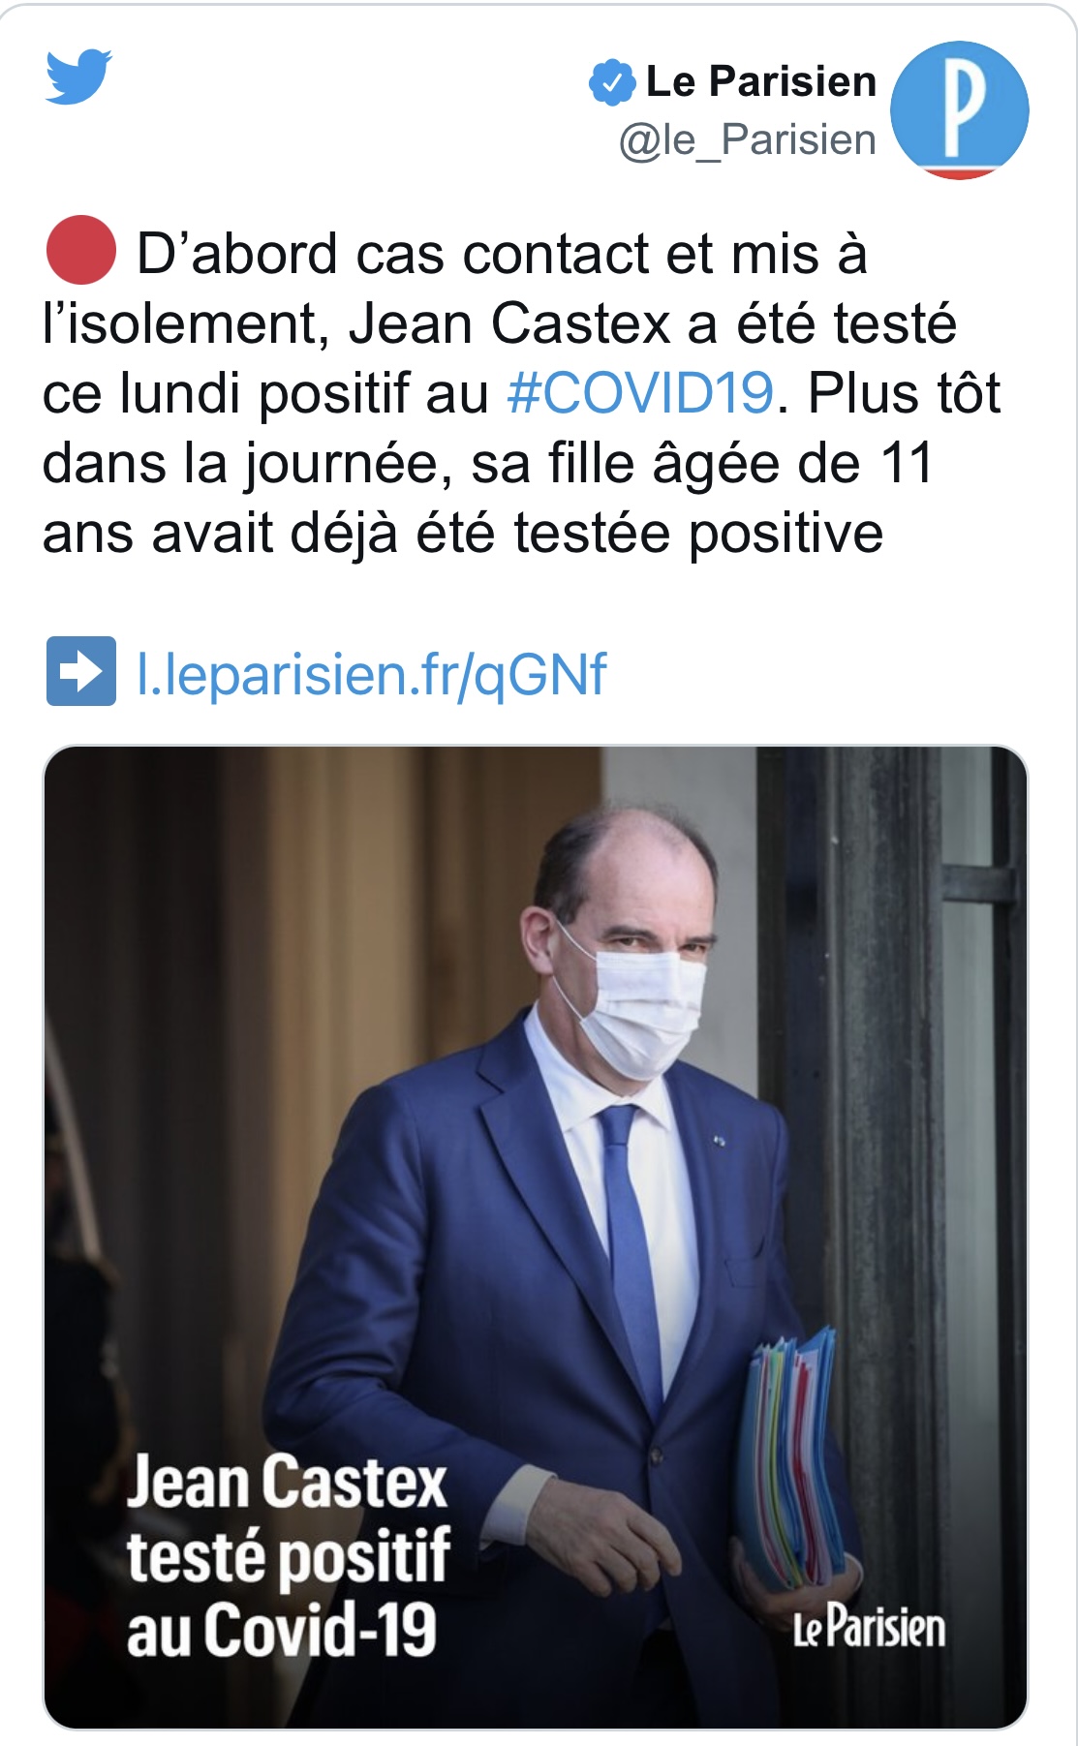Open the Le Parisien display name
The width and height of the screenshot is (1078, 1746).
(x=761, y=81)
